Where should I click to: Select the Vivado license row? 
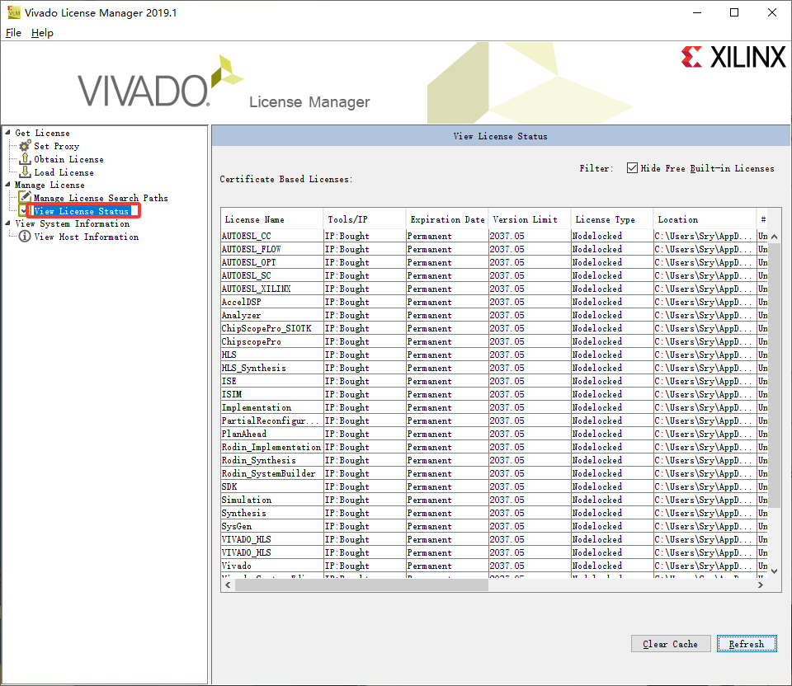(x=495, y=566)
